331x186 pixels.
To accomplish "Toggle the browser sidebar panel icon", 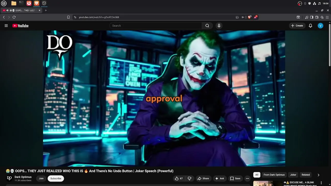I will point(312,17).
